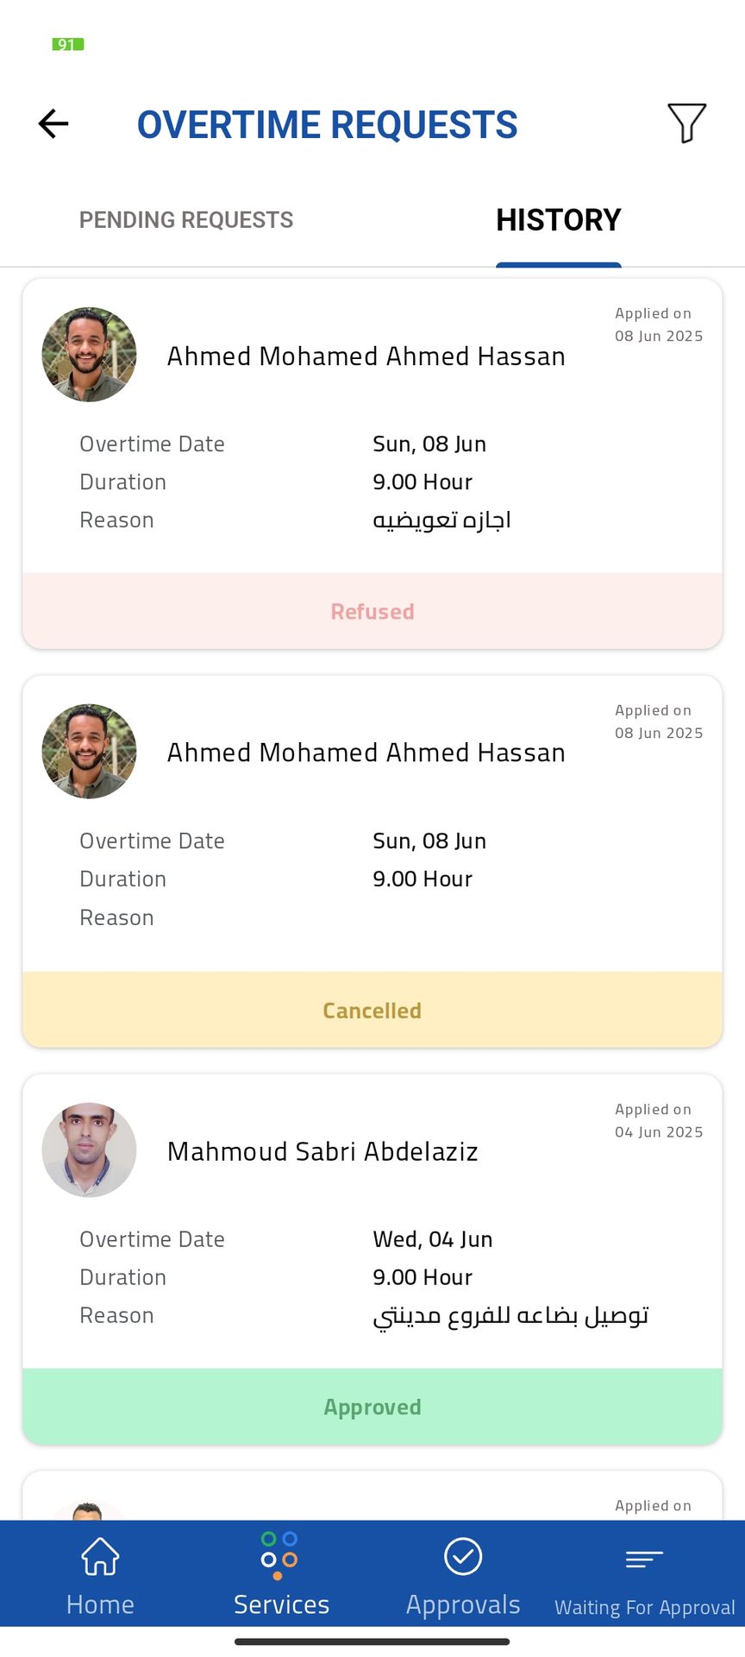
Task: Open the Waiting For Approval lines icon
Action: coord(644,1559)
